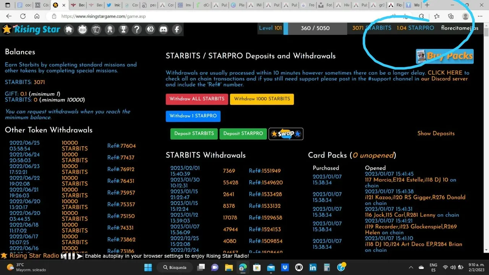
Task: Pause the Rising Star Radio
Action: 71,256
